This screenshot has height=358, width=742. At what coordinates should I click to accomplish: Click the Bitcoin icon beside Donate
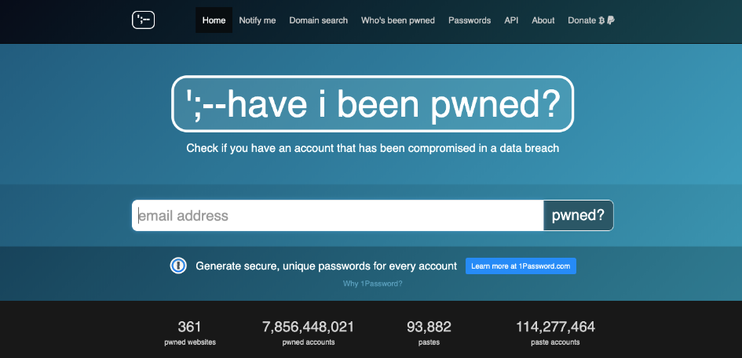pyautogui.click(x=601, y=20)
